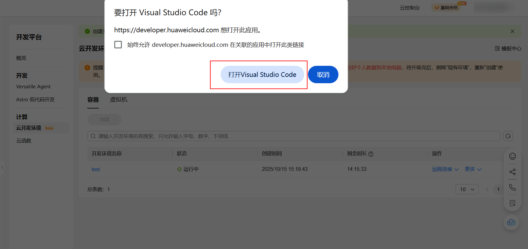The image size is (528, 249).
Task: Click the template center grid icon
Action: (x=497, y=48)
